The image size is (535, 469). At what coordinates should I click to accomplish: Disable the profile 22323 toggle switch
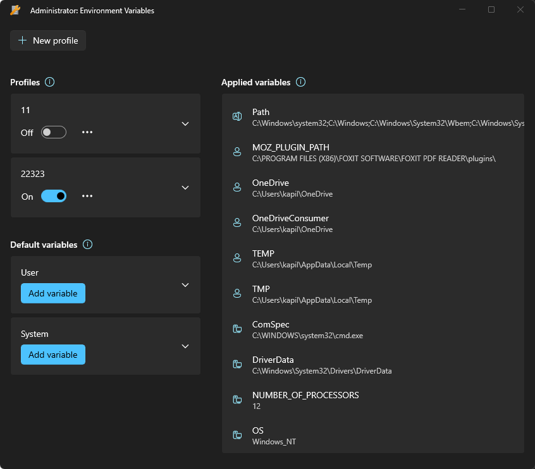click(x=54, y=196)
